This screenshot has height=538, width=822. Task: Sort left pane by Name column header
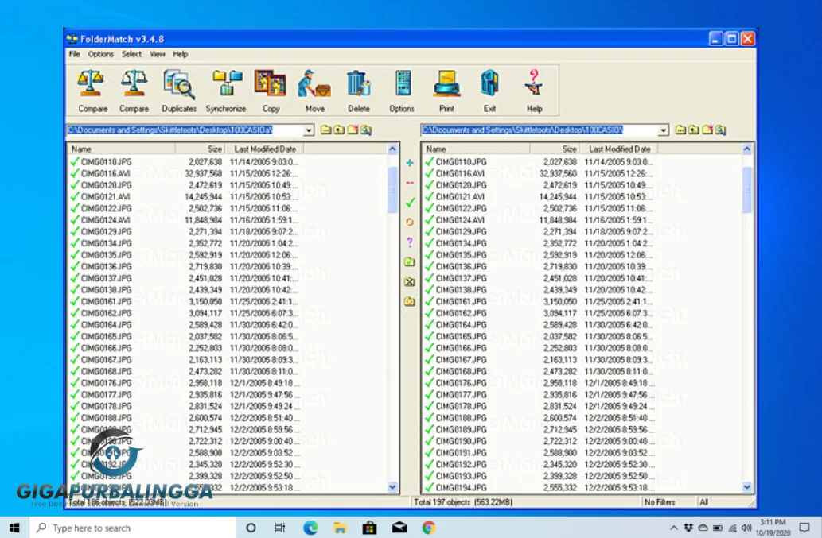122,149
